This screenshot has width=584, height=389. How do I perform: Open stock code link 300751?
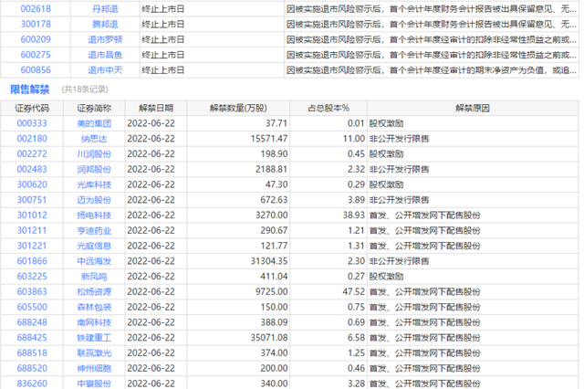click(x=32, y=200)
